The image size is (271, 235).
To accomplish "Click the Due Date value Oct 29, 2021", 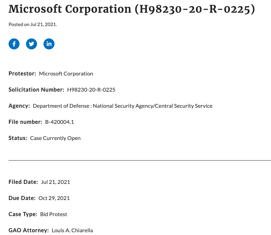I will pos(54,198).
